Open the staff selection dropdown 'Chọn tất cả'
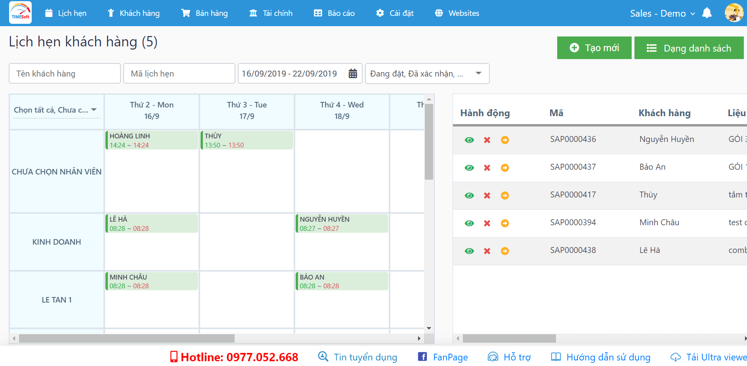 pyautogui.click(x=55, y=110)
